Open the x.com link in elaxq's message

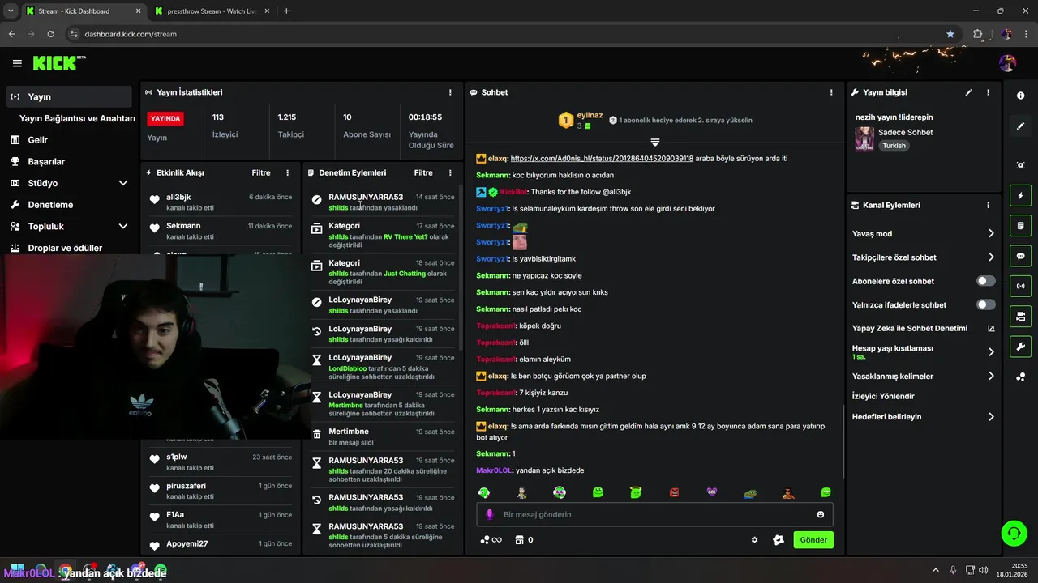pos(602,159)
